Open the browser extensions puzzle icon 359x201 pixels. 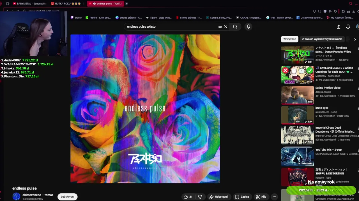click(343, 11)
